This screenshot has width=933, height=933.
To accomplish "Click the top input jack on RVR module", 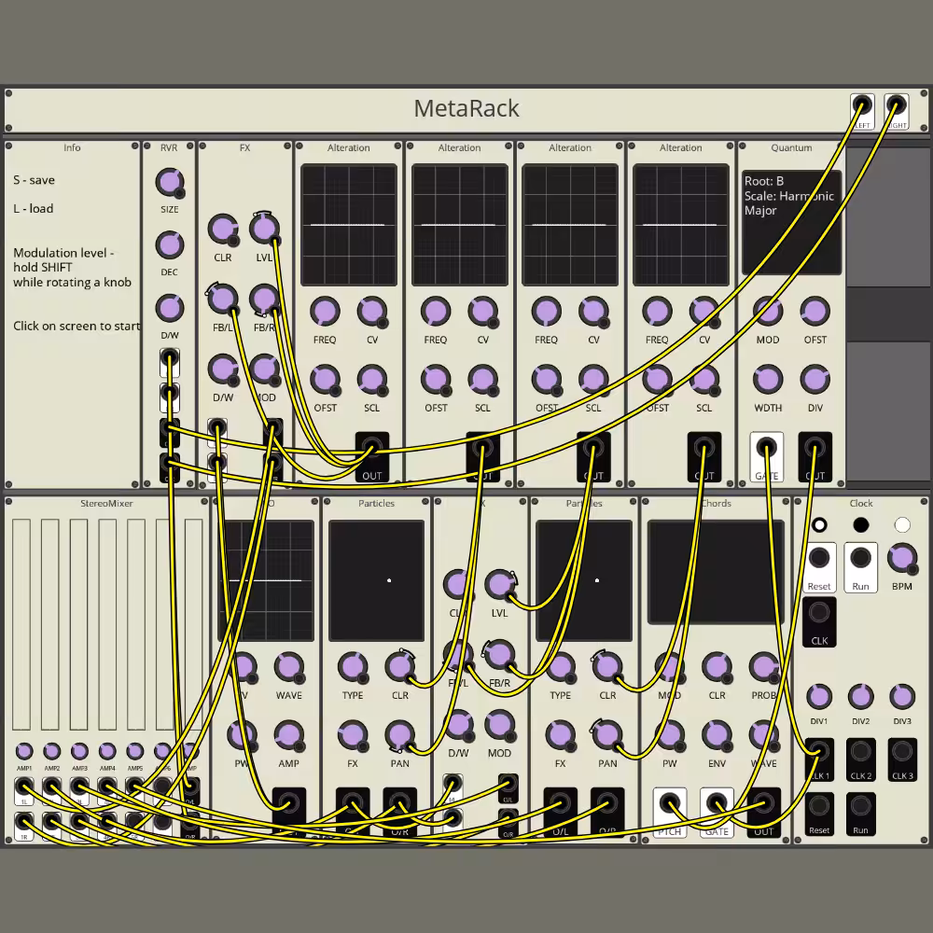I will coord(170,359).
